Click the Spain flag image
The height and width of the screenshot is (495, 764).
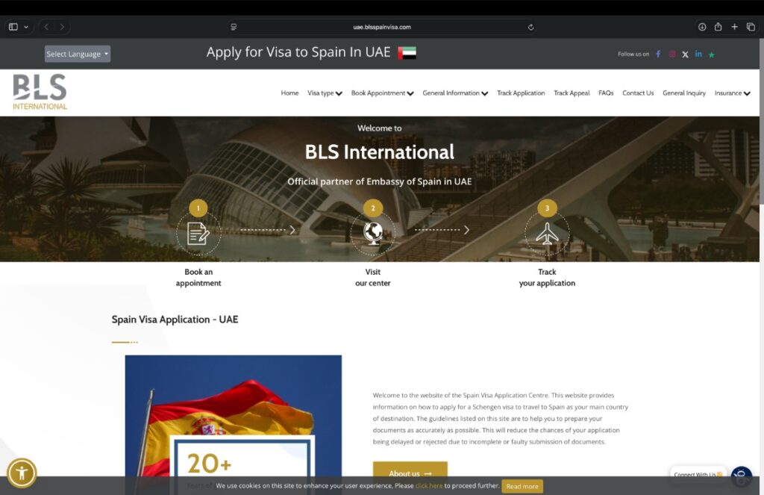234,416
